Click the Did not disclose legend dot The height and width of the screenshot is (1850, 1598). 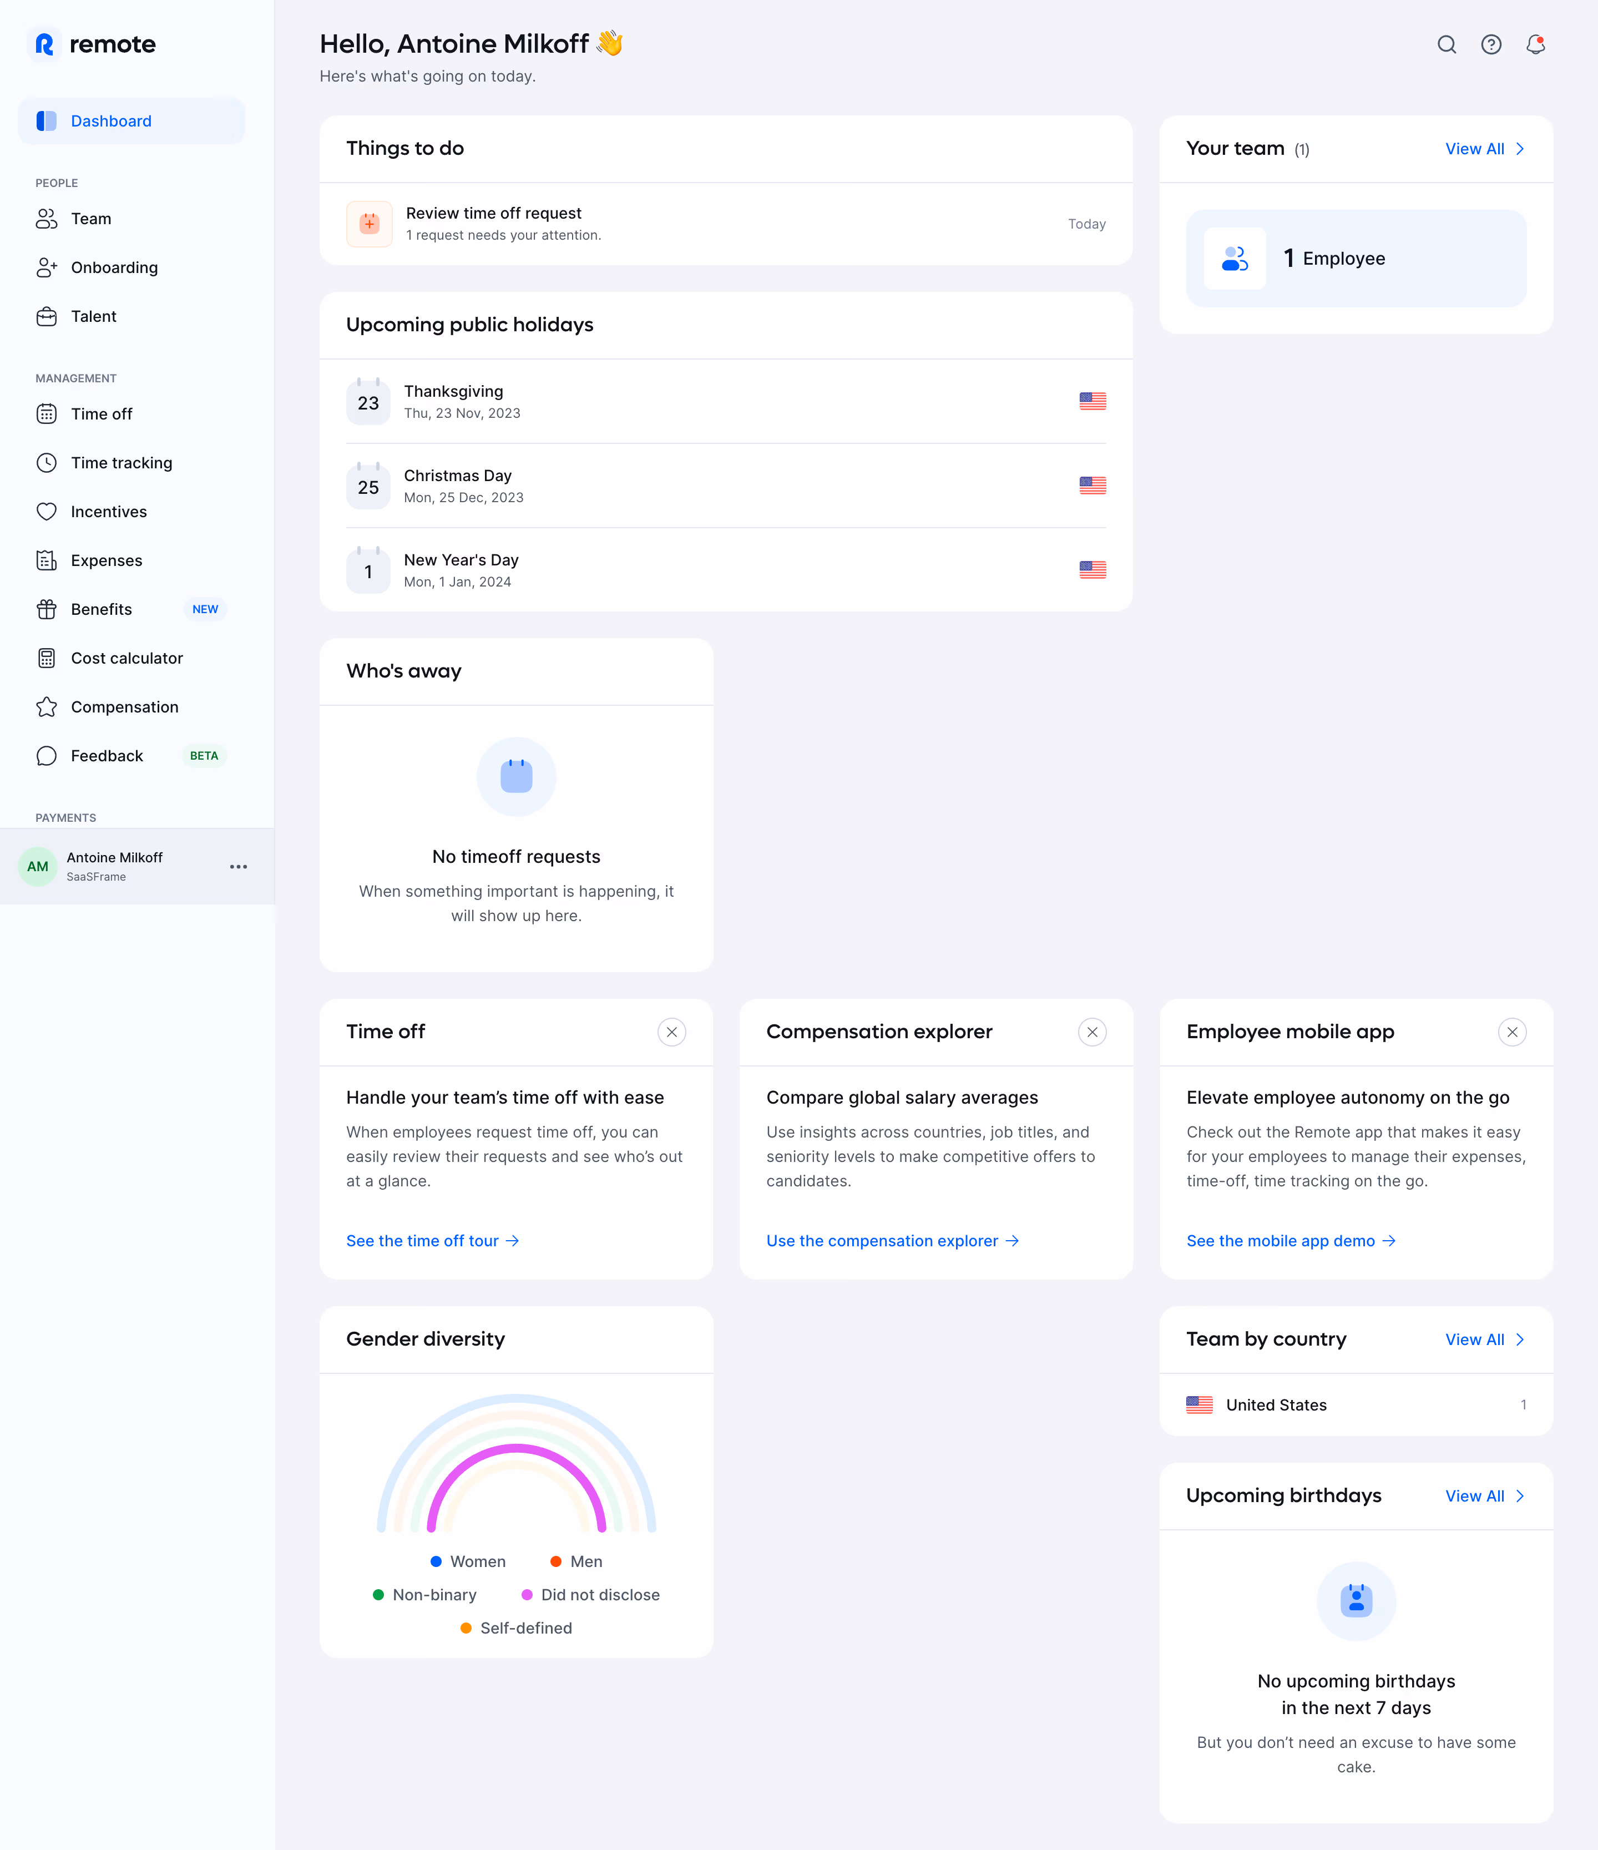coord(527,1595)
